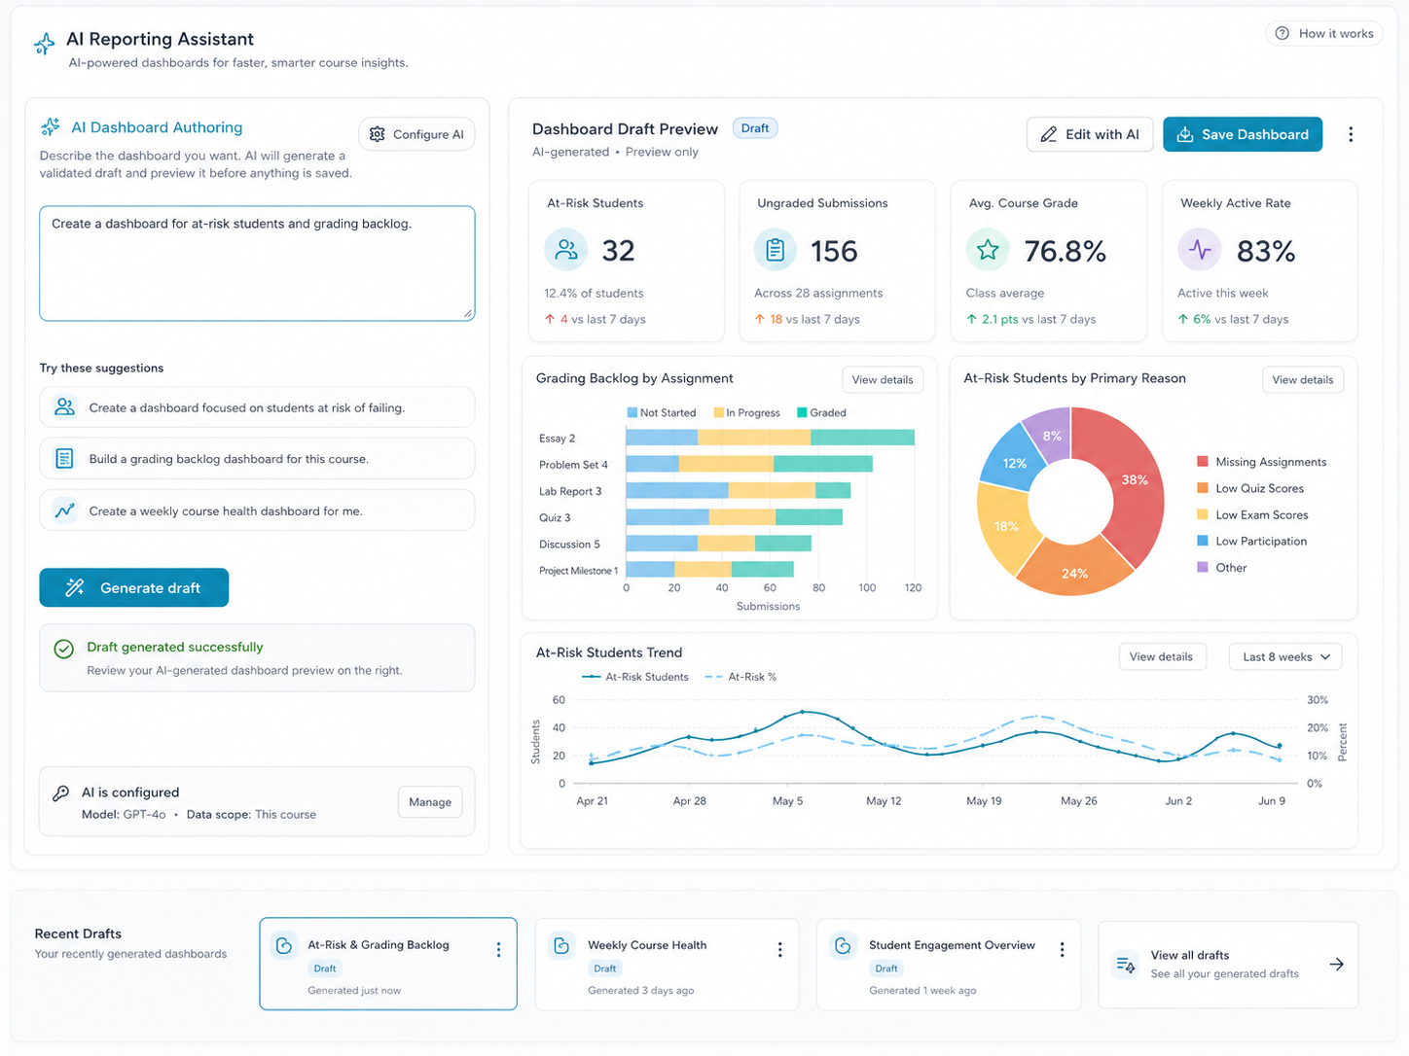
Task: Click the Avg. Course Grade star icon
Action: pos(988,250)
